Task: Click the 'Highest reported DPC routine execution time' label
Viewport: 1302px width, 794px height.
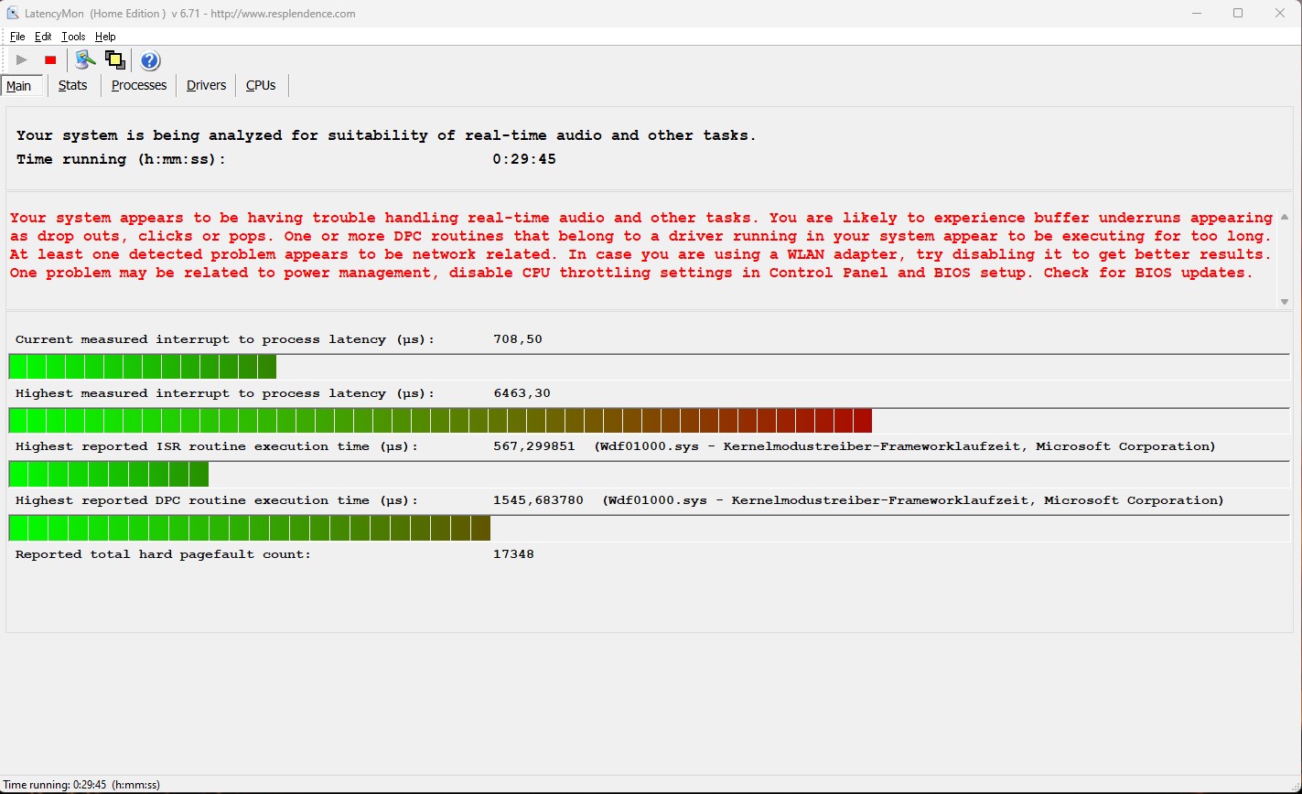Action: pos(216,500)
